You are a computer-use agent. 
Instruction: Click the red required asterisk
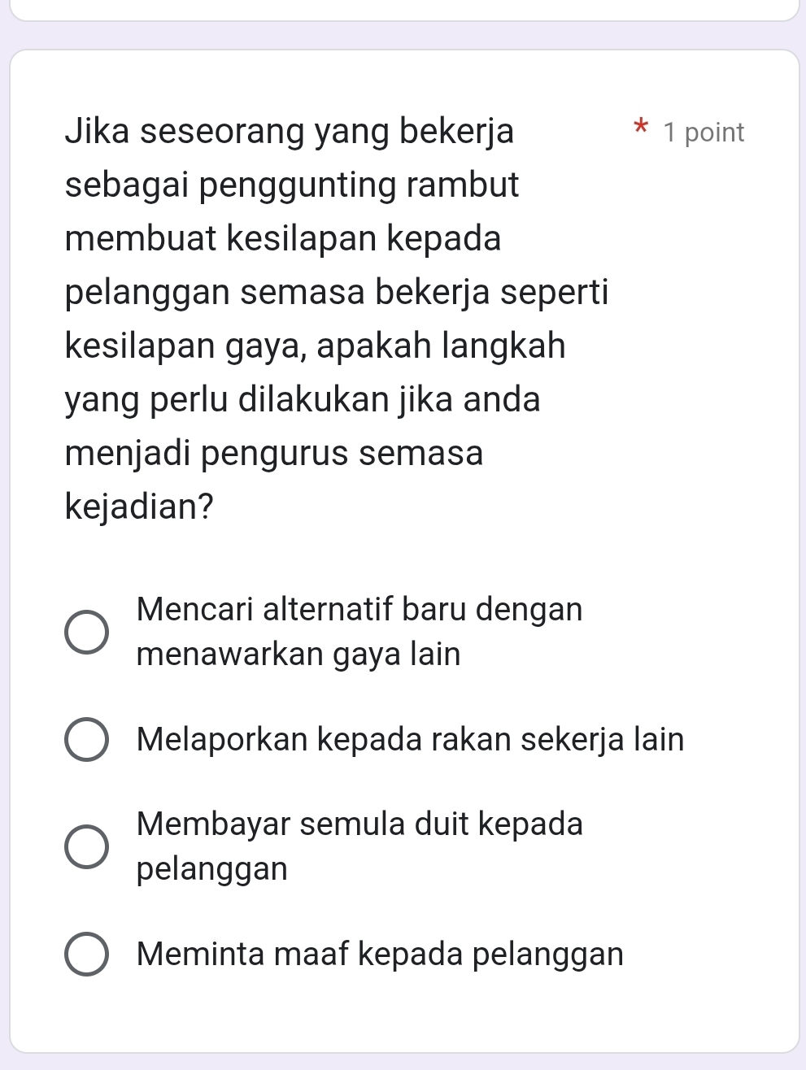[641, 128]
